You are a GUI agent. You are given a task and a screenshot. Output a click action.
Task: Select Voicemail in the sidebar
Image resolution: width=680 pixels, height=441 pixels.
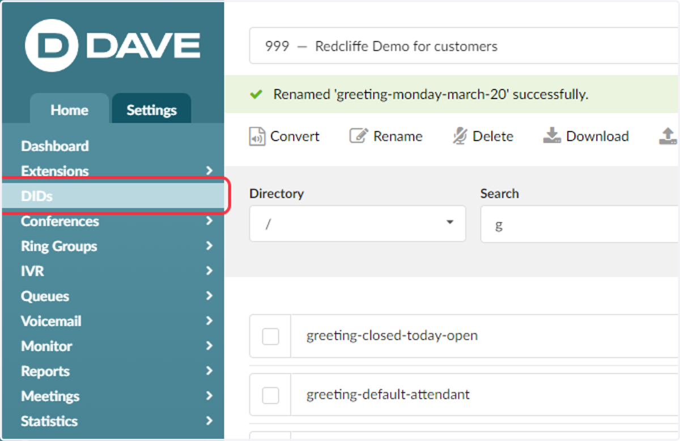(51, 321)
